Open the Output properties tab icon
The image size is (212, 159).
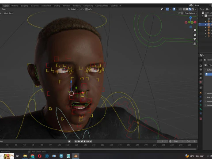[x=201, y=70]
